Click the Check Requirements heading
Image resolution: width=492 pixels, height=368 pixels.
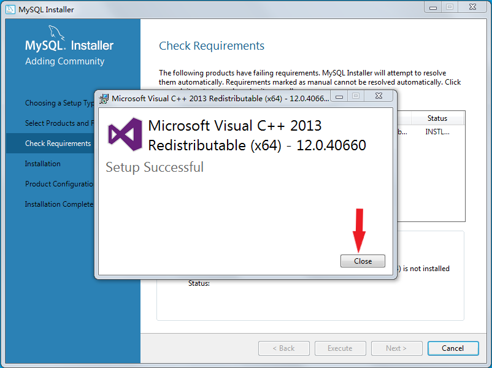click(x=212, y=46)
